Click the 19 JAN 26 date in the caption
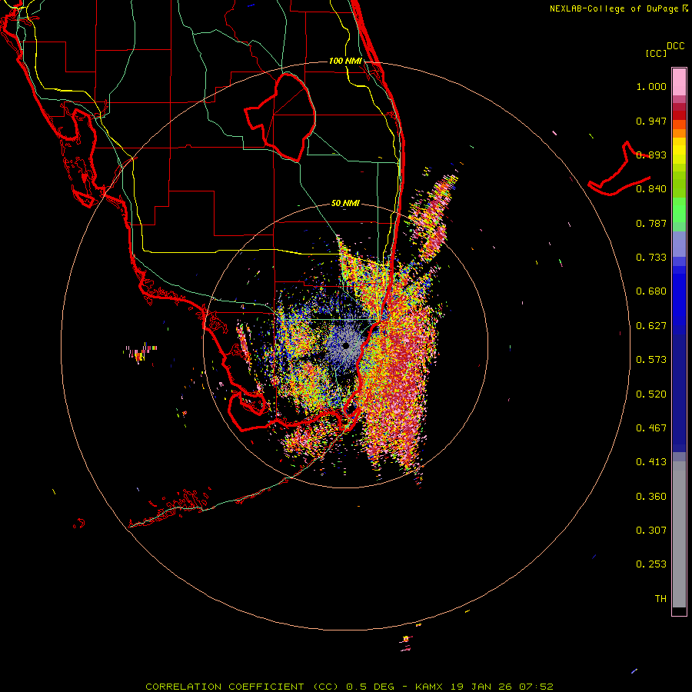This screenshot has height=692, width=692. click(480, 687)
